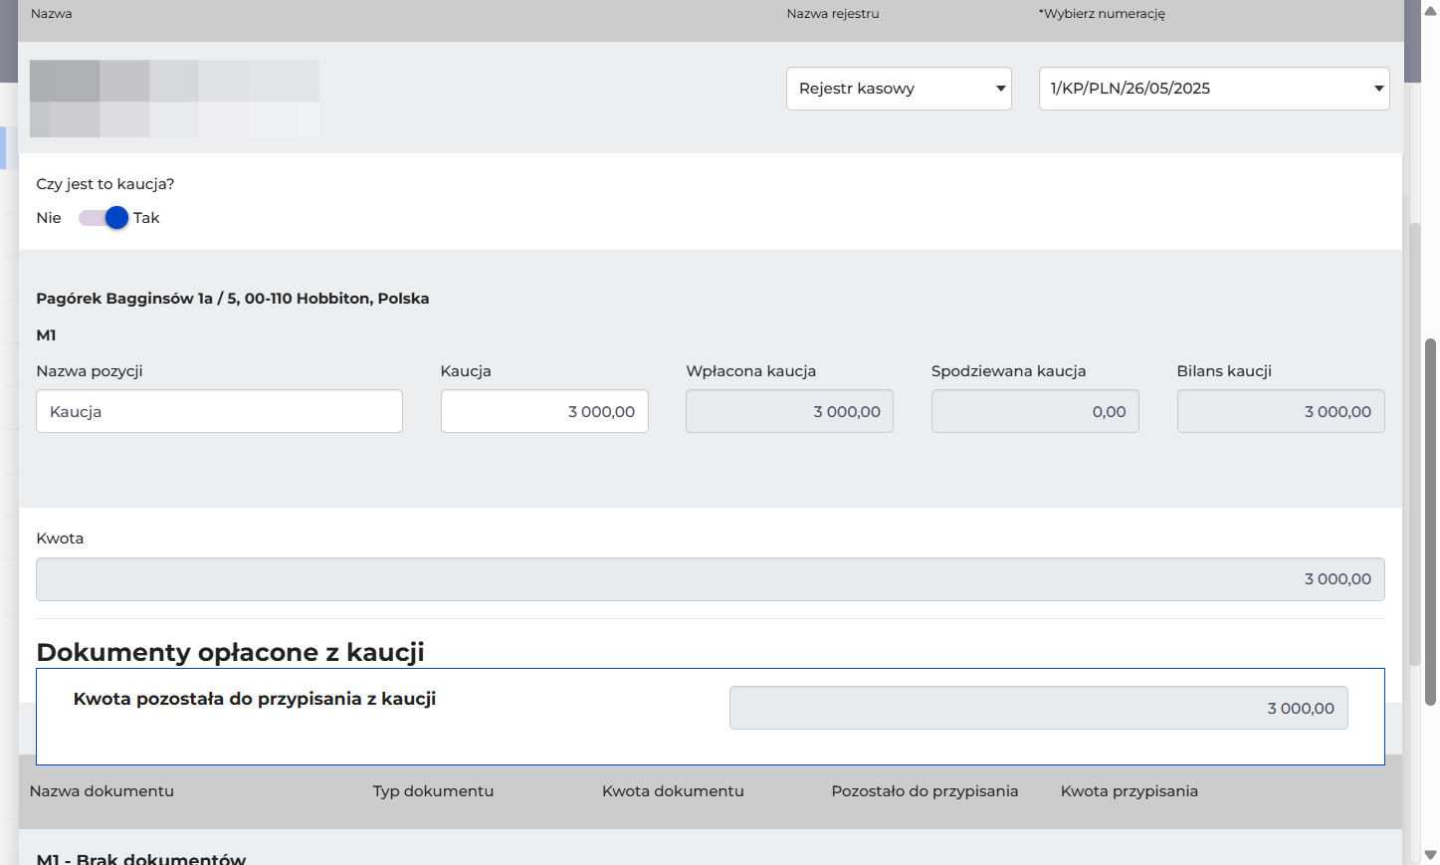
Task: Click the 'Spodziewana kaucja' value field
Action: [x=1035, y=411]
